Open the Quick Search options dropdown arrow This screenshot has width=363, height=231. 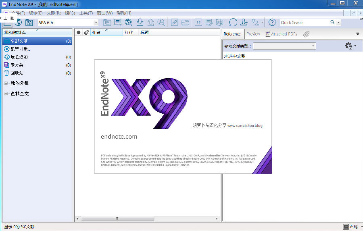coord(339,23)
